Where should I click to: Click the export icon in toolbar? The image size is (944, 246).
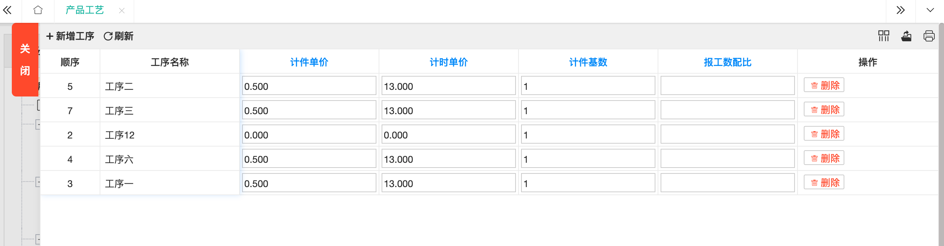[x=906, y=36]
